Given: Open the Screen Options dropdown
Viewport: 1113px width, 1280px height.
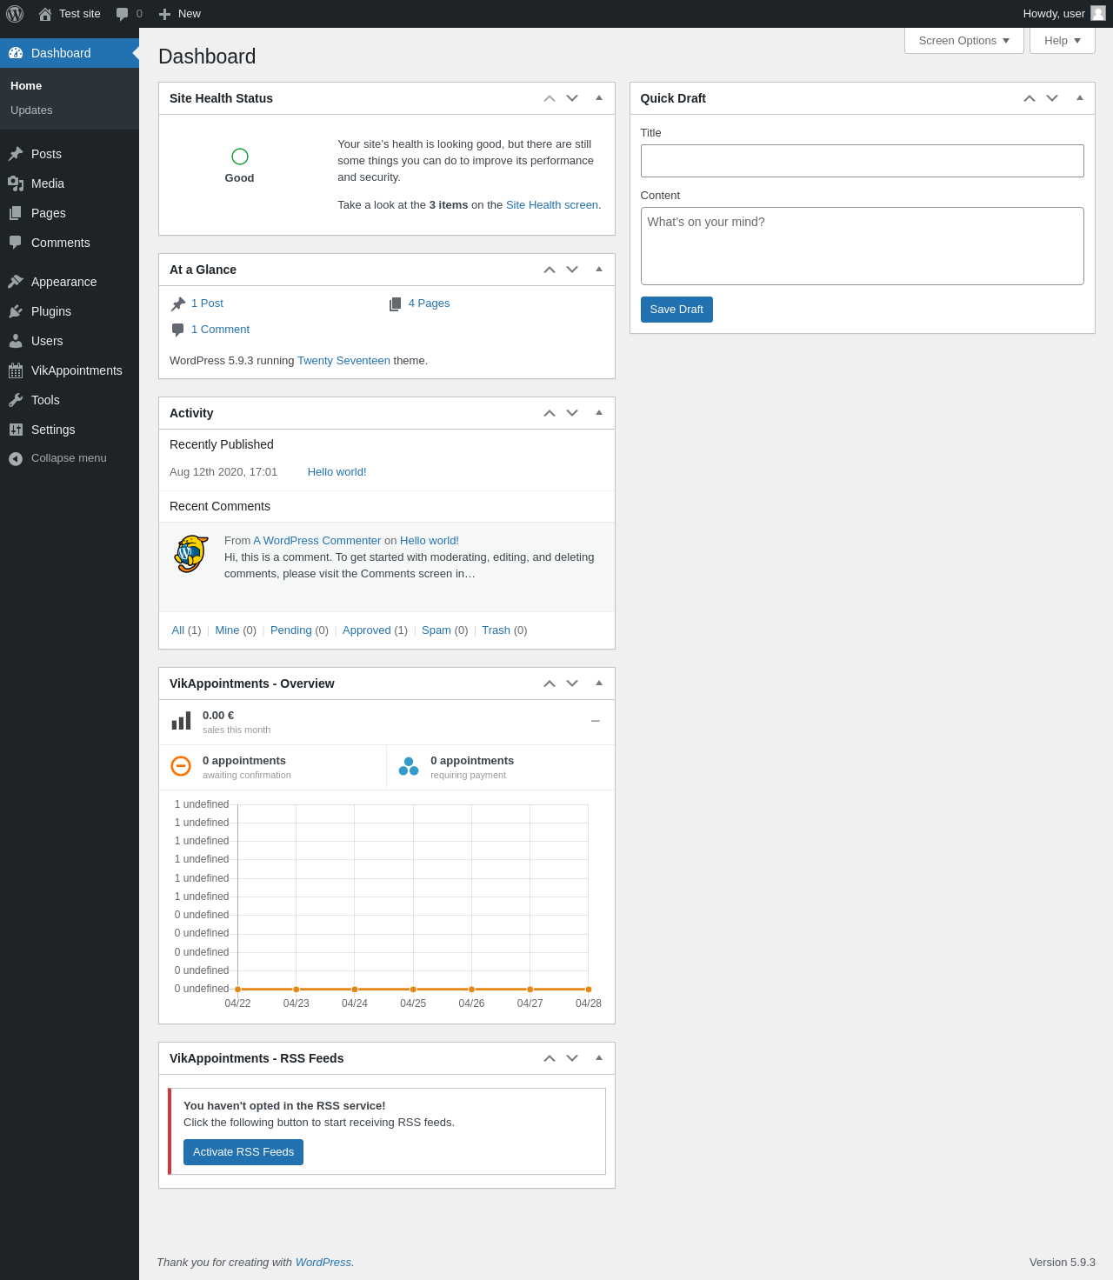Looking at the screenshot, I should click(964, 41).
